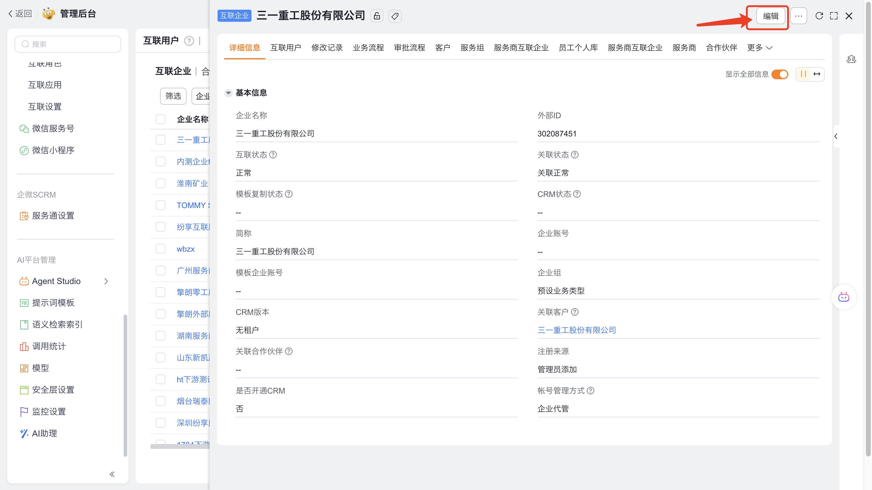872x490 pixels.
Task: Expand detail panel to fullscreen
Action: click(x=834, y=16)
